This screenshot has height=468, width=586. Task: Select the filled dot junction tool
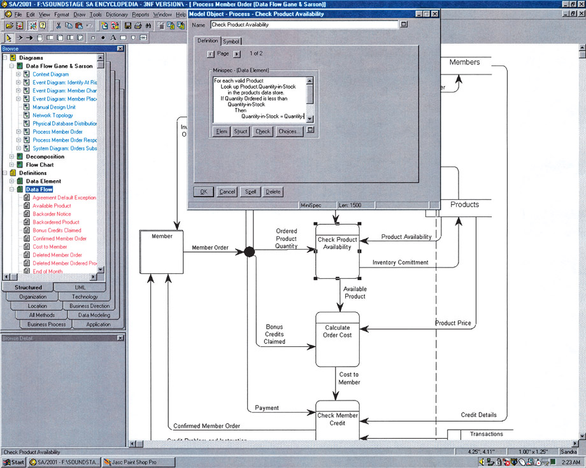point(103,38)
